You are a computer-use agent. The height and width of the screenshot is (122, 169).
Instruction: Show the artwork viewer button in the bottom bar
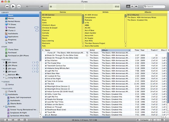[25, 120]
